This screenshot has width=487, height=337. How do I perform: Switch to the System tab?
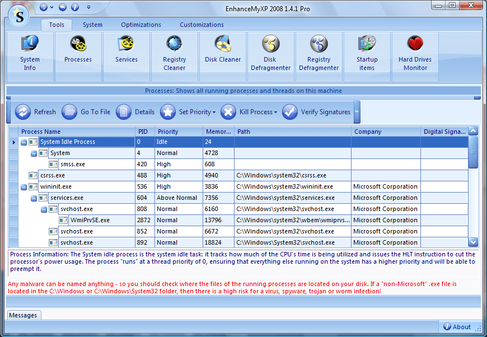click(x=92, y=25)
